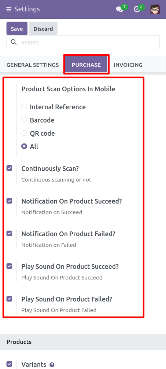Click the Save button
This screenshot has height=369, width=166.
coord(17,29)
